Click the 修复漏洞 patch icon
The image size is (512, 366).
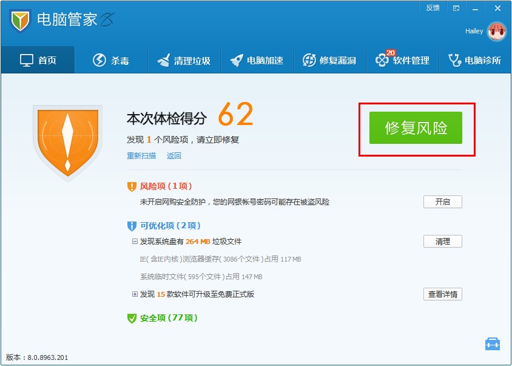coord(309,60)
